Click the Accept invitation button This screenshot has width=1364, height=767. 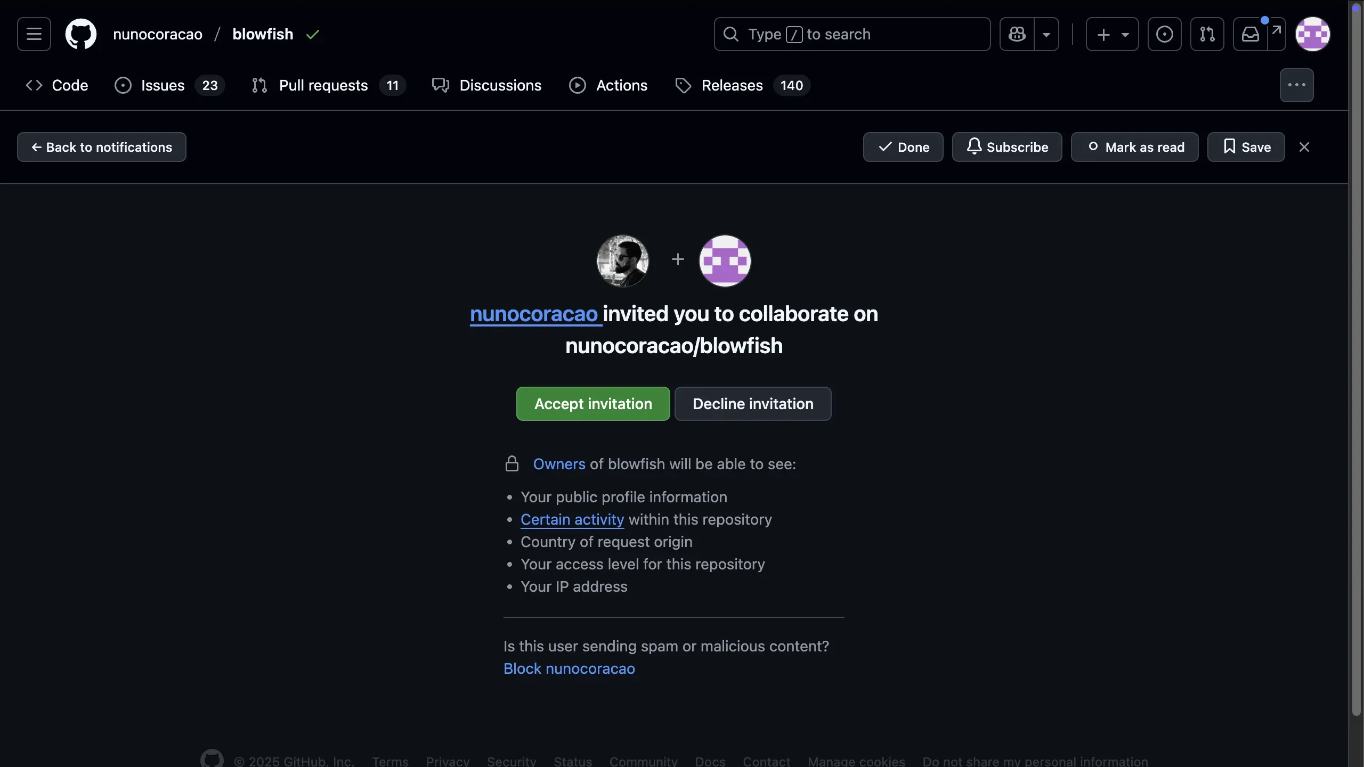pyautogui.click(x=592, y=404)
